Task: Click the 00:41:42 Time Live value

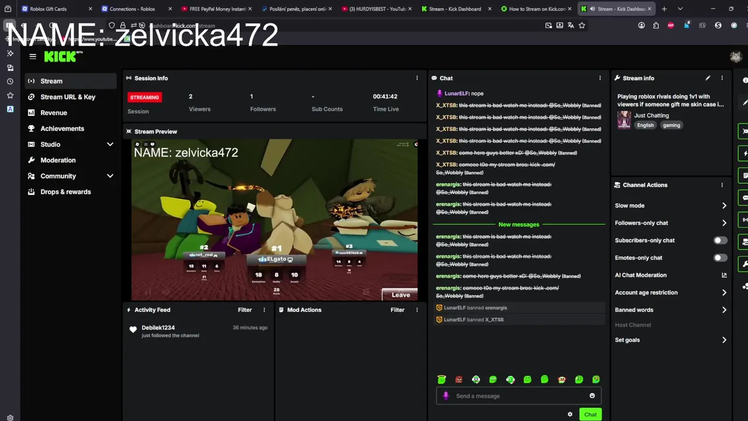Action: coord(386,96)
